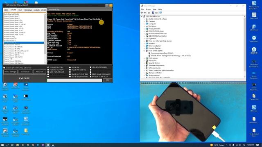Switch to the OPPO tab
Image resolution: width=262 pixels, height=147 pixels.
[6, 10]
